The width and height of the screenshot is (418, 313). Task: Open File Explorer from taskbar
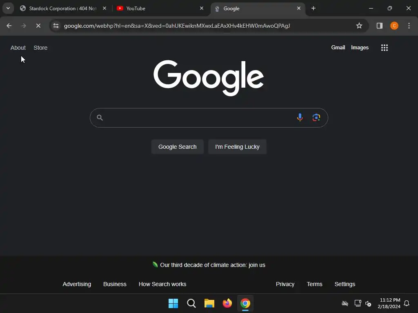point(209,303)
